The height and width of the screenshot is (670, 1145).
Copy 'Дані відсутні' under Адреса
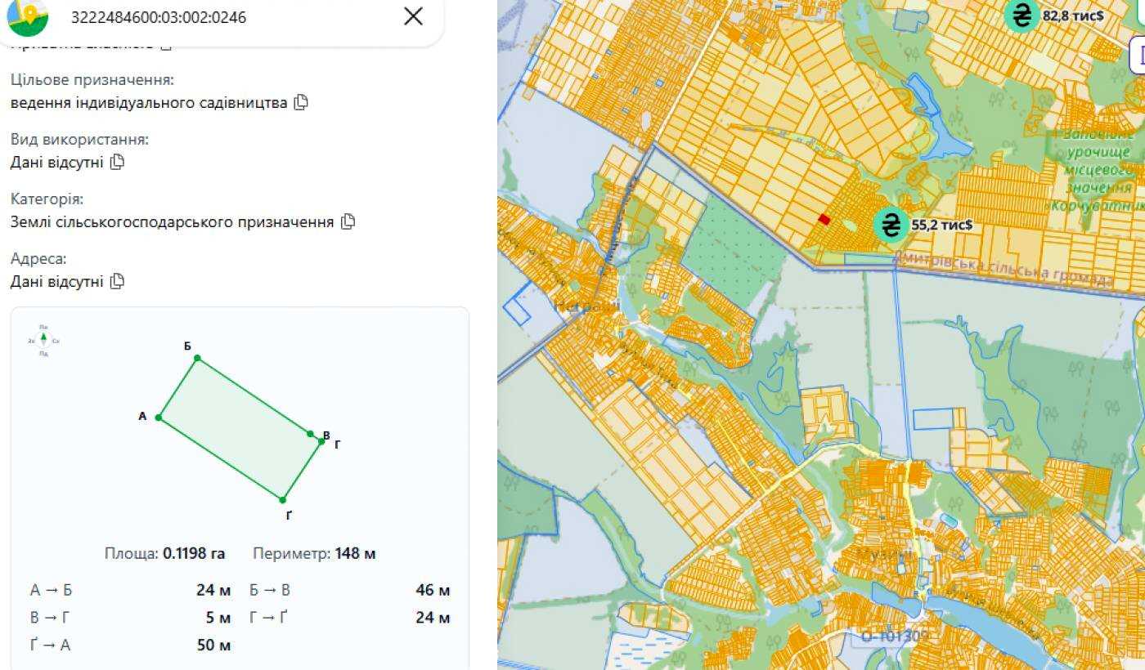coord(117,281)
